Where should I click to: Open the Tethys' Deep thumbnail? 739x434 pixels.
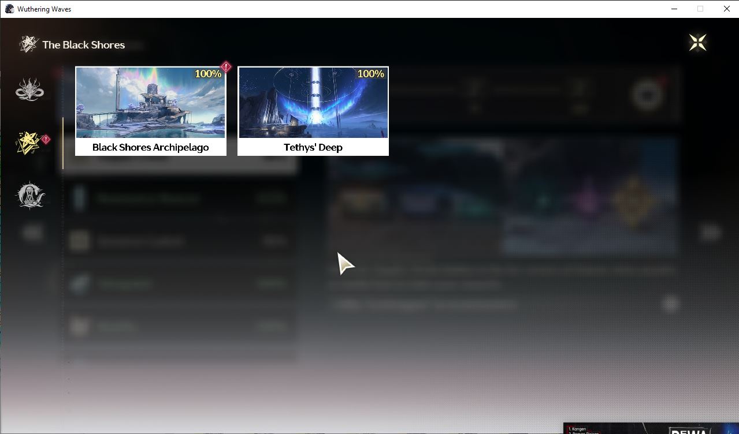point(313,103)
